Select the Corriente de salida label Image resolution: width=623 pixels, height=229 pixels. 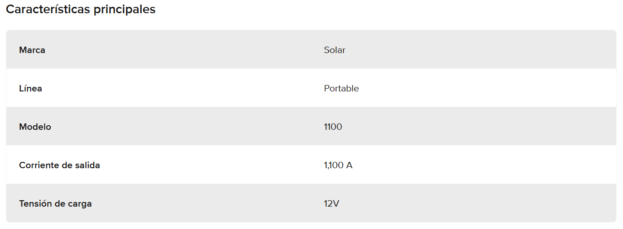coord(59,165)
